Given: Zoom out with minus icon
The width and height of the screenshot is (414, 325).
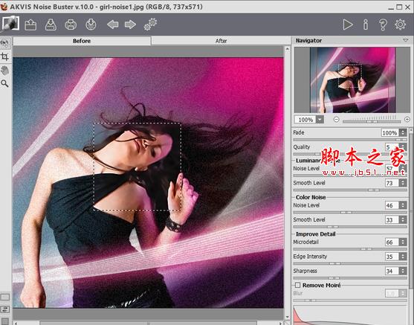Looking at the screenshot, I should tap(336, 120).
